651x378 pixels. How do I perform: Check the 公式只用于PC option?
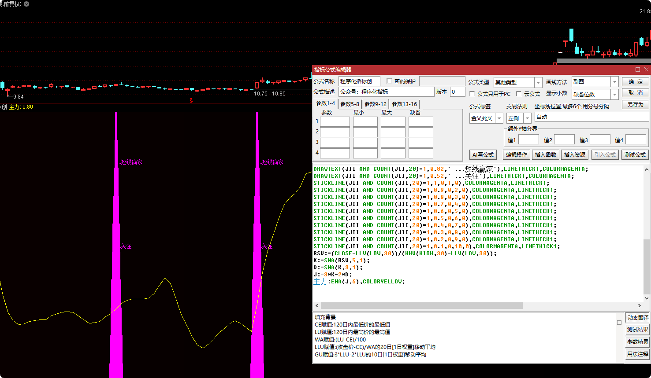[472, 94]
